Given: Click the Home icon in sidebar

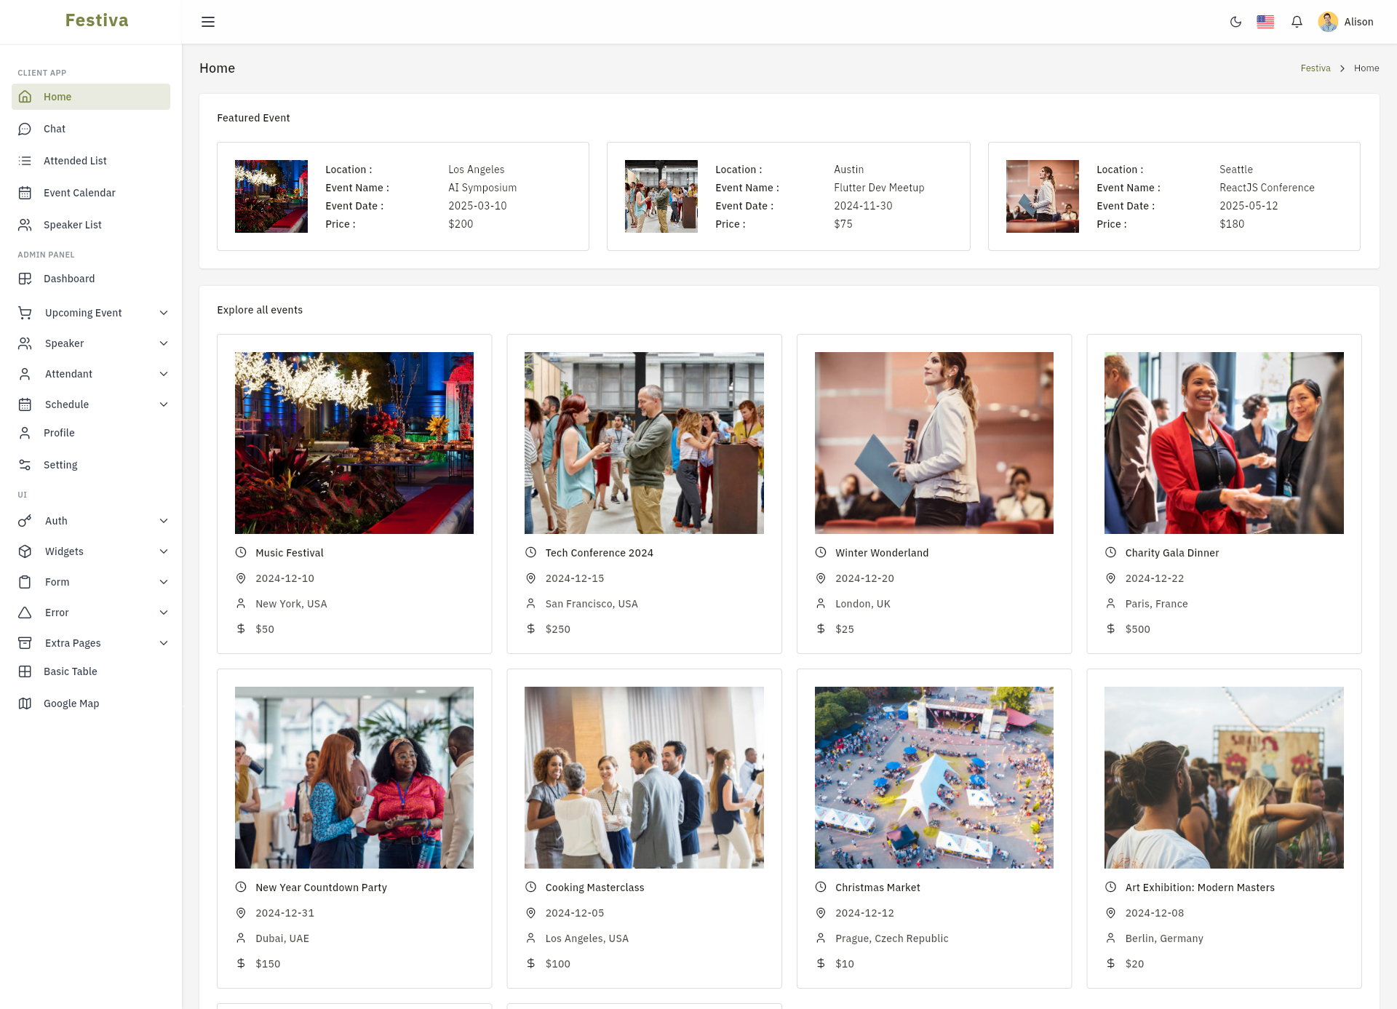Looking at the screenshot, I should coord(25,97).
